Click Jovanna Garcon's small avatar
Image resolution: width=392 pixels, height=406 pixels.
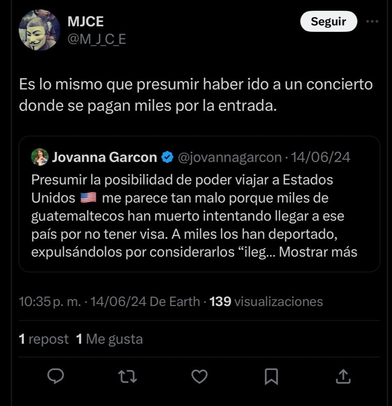point(40,157)
